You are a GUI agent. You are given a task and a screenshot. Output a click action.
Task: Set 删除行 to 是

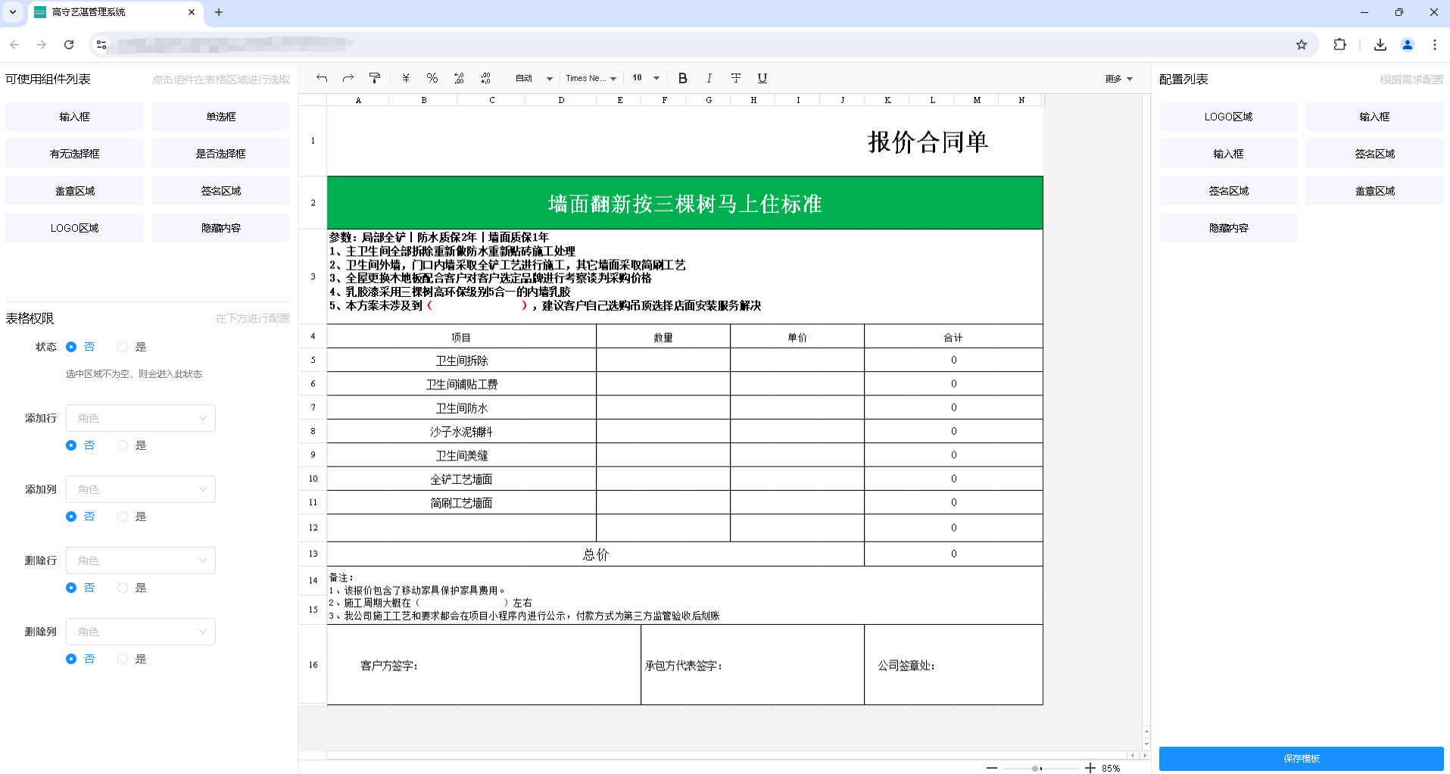click(x=123, y=588)
